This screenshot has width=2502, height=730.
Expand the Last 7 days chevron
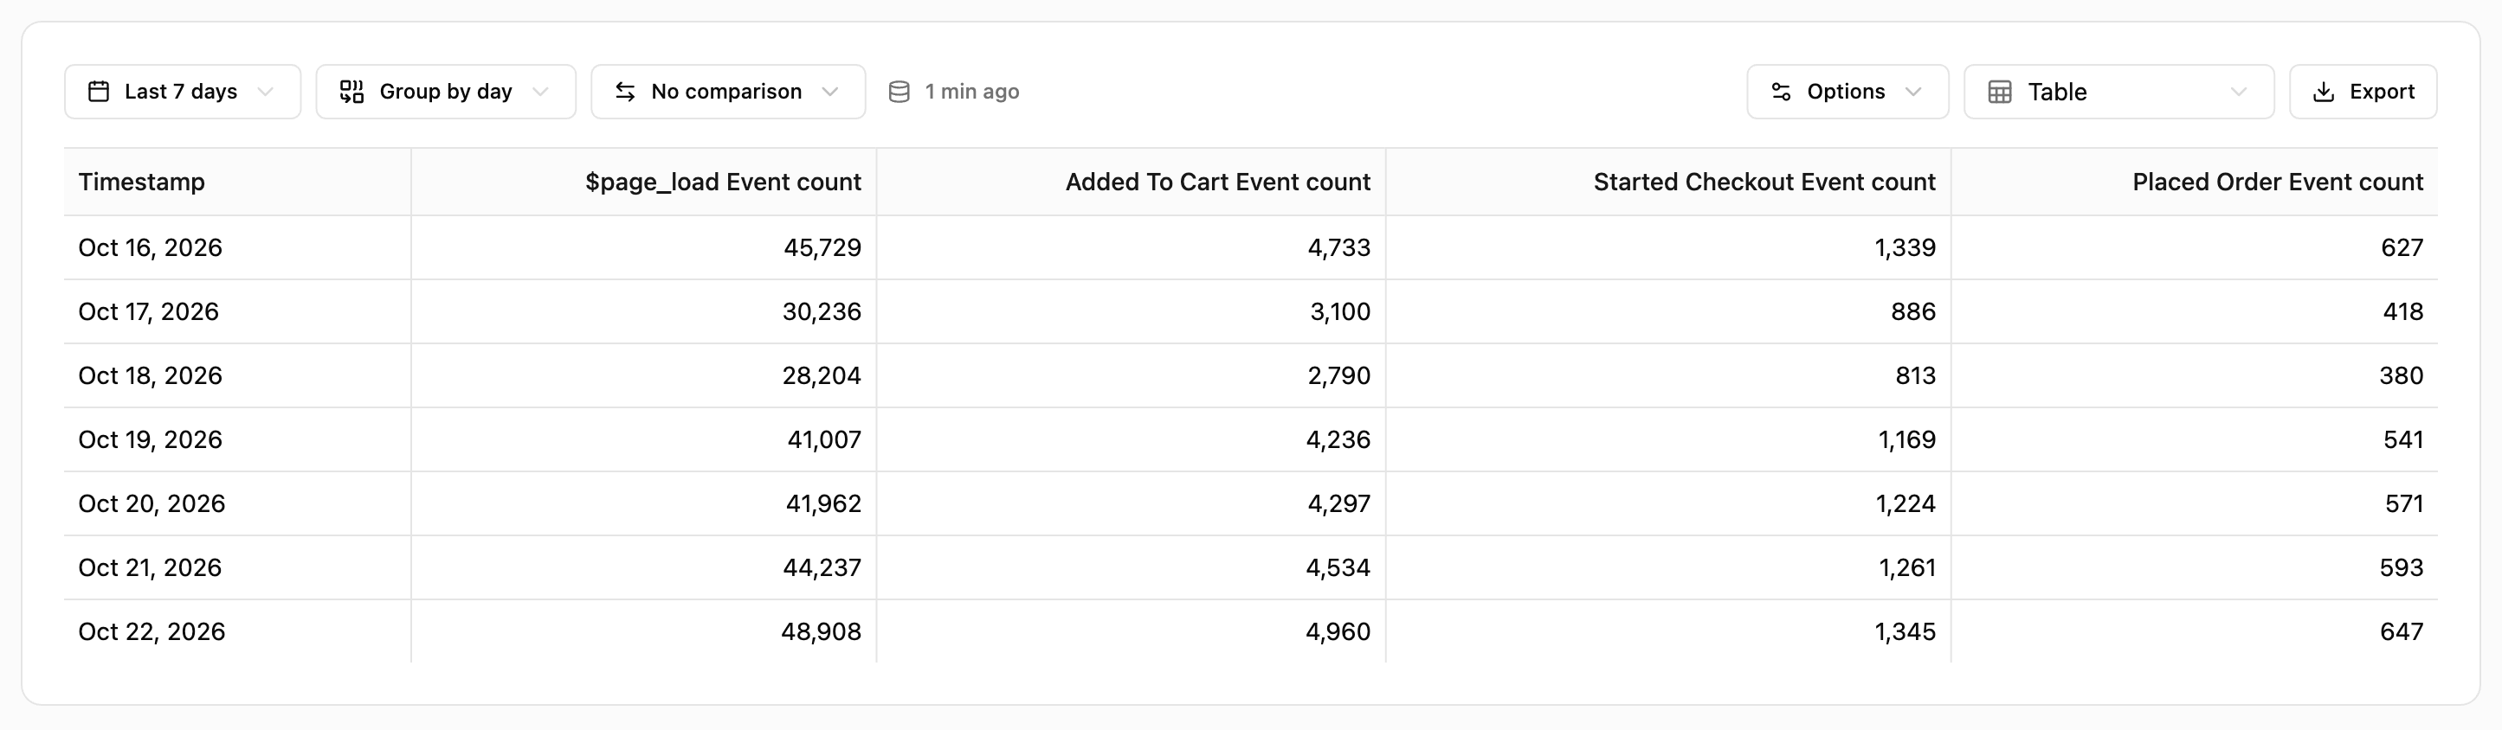[x=265, y=92]
